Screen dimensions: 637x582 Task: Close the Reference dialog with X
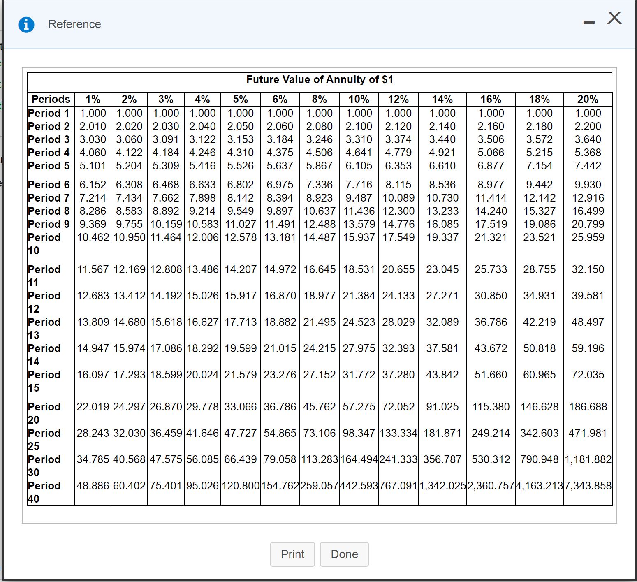[614, 18]
